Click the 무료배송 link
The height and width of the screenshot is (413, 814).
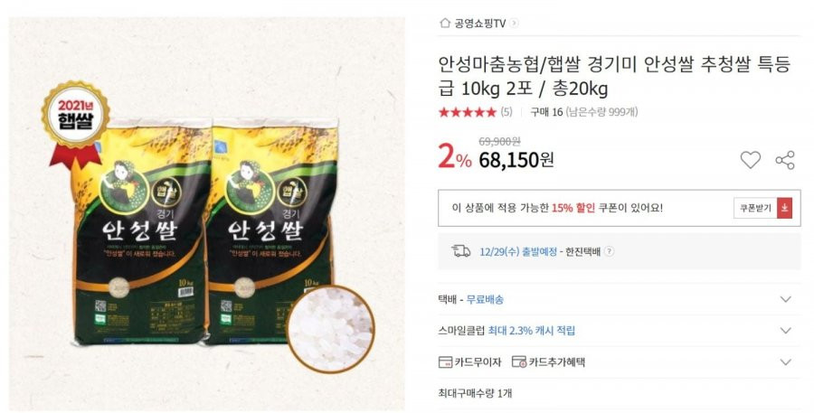point(485,299)
